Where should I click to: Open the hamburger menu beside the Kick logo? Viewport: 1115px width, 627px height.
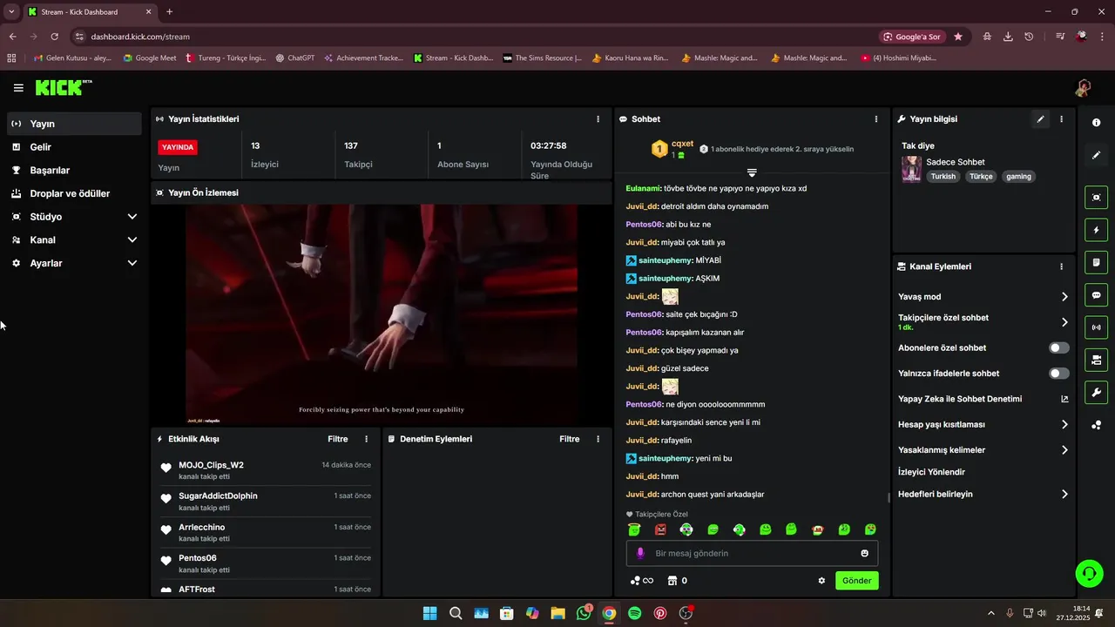tap(18, 88)
